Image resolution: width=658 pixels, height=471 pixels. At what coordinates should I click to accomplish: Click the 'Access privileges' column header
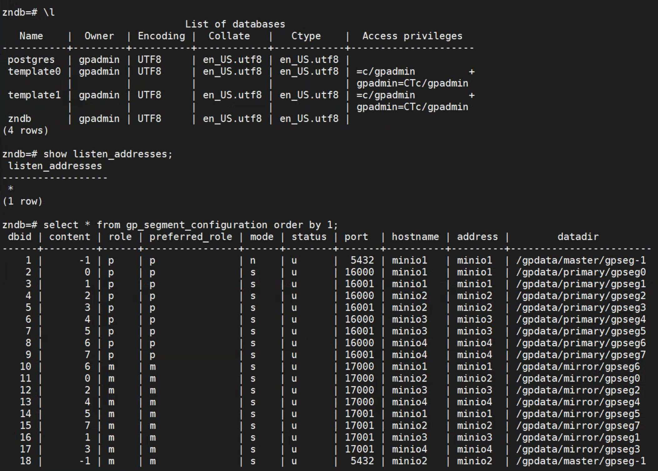[x=412, y=36]
